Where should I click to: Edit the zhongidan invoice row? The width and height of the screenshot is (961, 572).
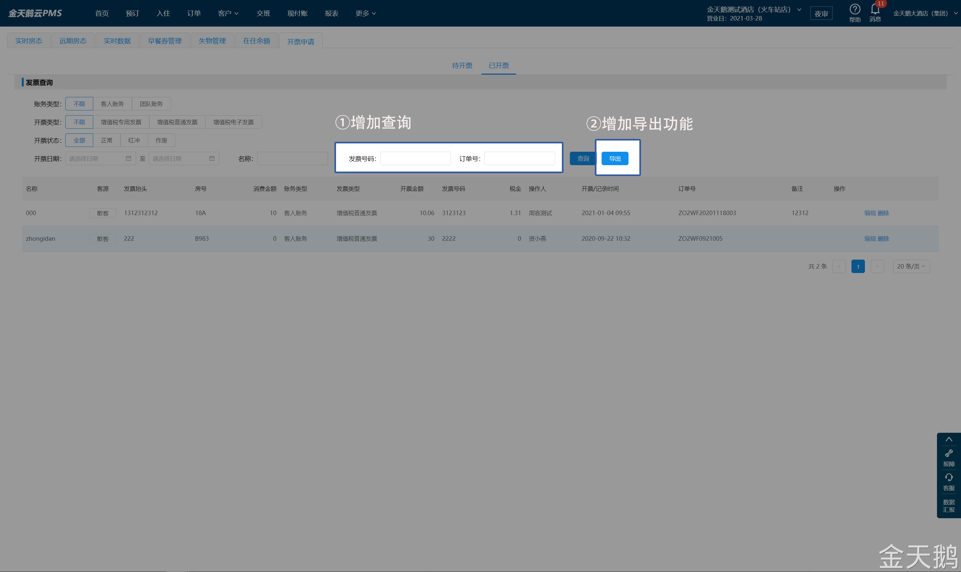click(870, 238)
